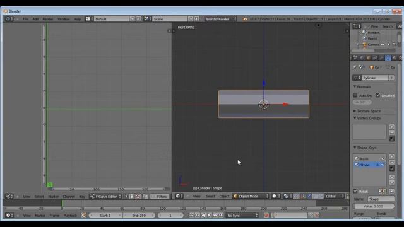Open Object Mode dropdown in 3D view
The image size is (404, 227).
(251, 196)
